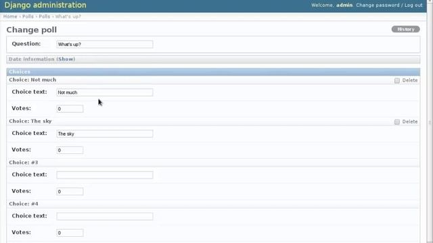Open the History button
Image resolution: width=433 pixels, height=243 pixels.
406,29
